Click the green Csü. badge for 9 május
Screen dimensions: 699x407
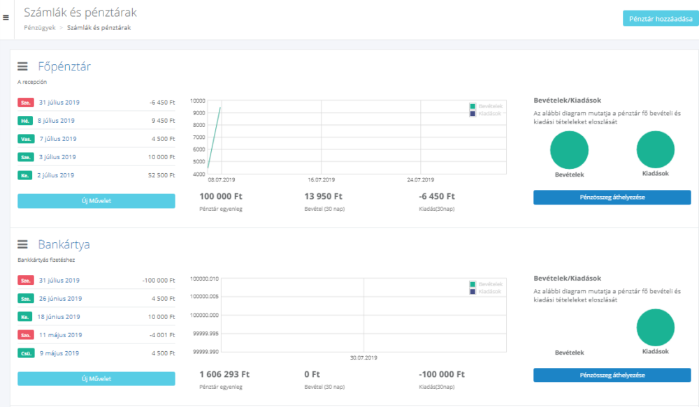(x=26, y=353)
